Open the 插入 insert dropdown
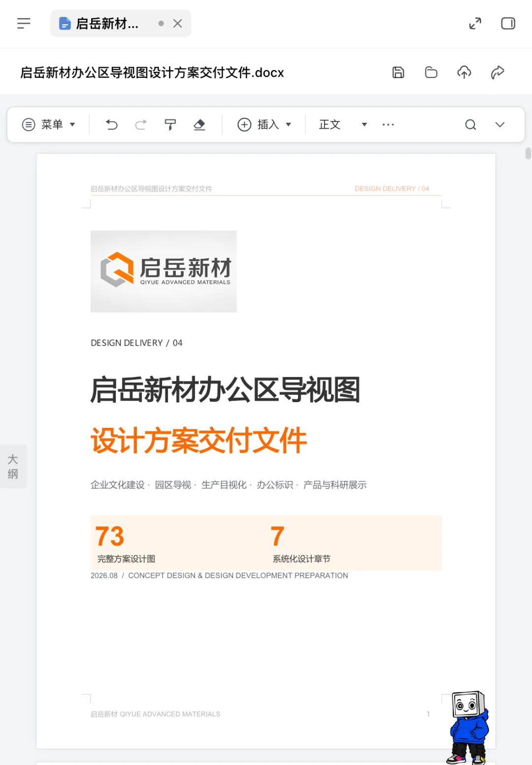This screenshot has width=532, height=765. click(265, 125)
